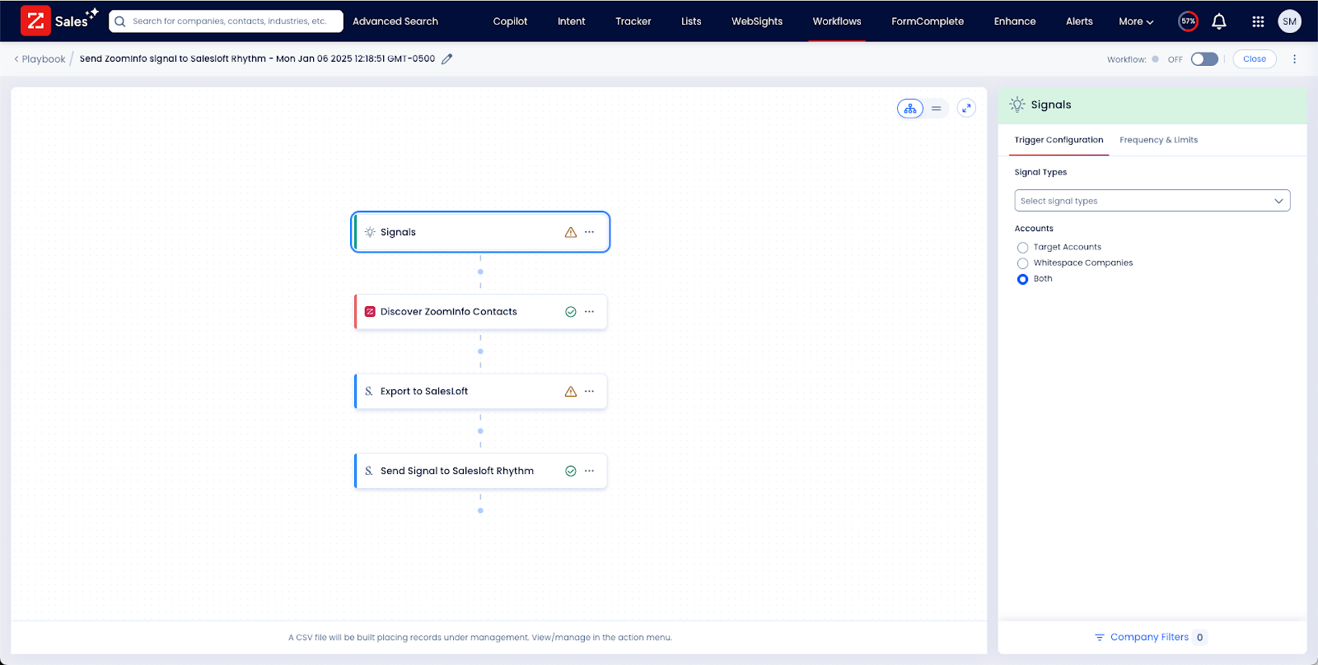Select the Export to SalesLoft node
This screenshot has height=665, width=1318.
[x=480, y=392]
